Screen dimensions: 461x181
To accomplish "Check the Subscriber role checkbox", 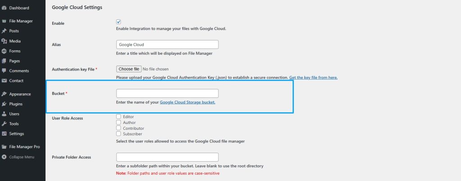I will point(118,134).
